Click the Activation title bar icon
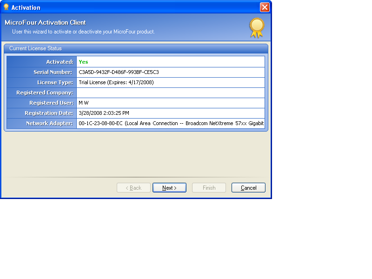The height and width of the screenshot is (279, 372). 6,7
